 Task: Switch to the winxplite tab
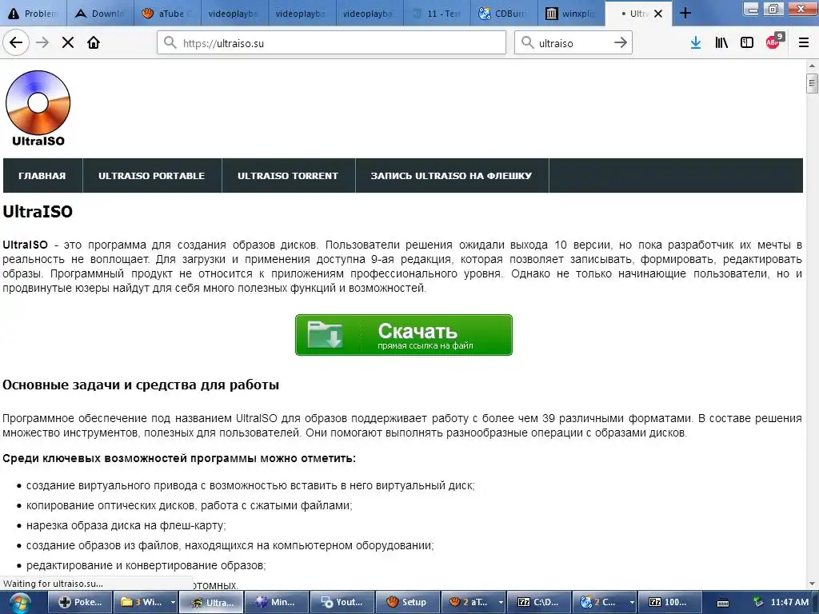click(572, 14)
